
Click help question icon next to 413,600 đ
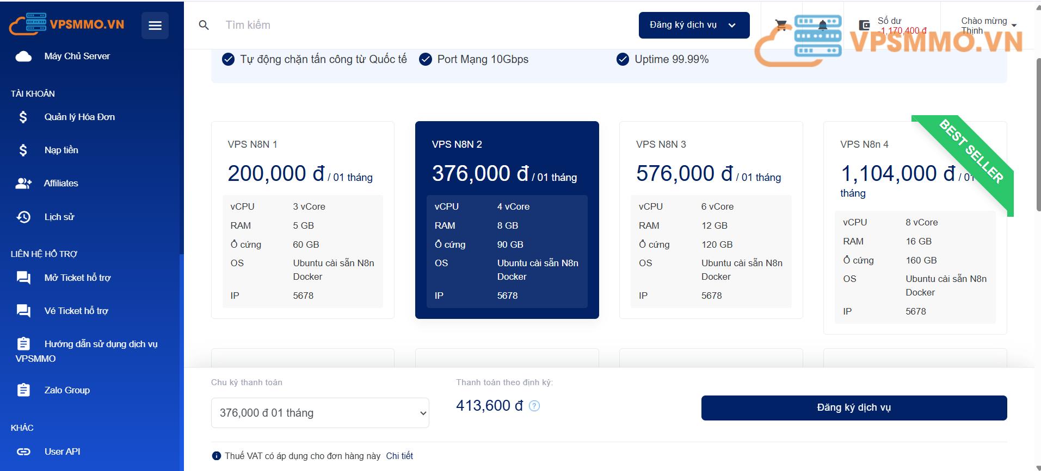click(x=534, y=406)
